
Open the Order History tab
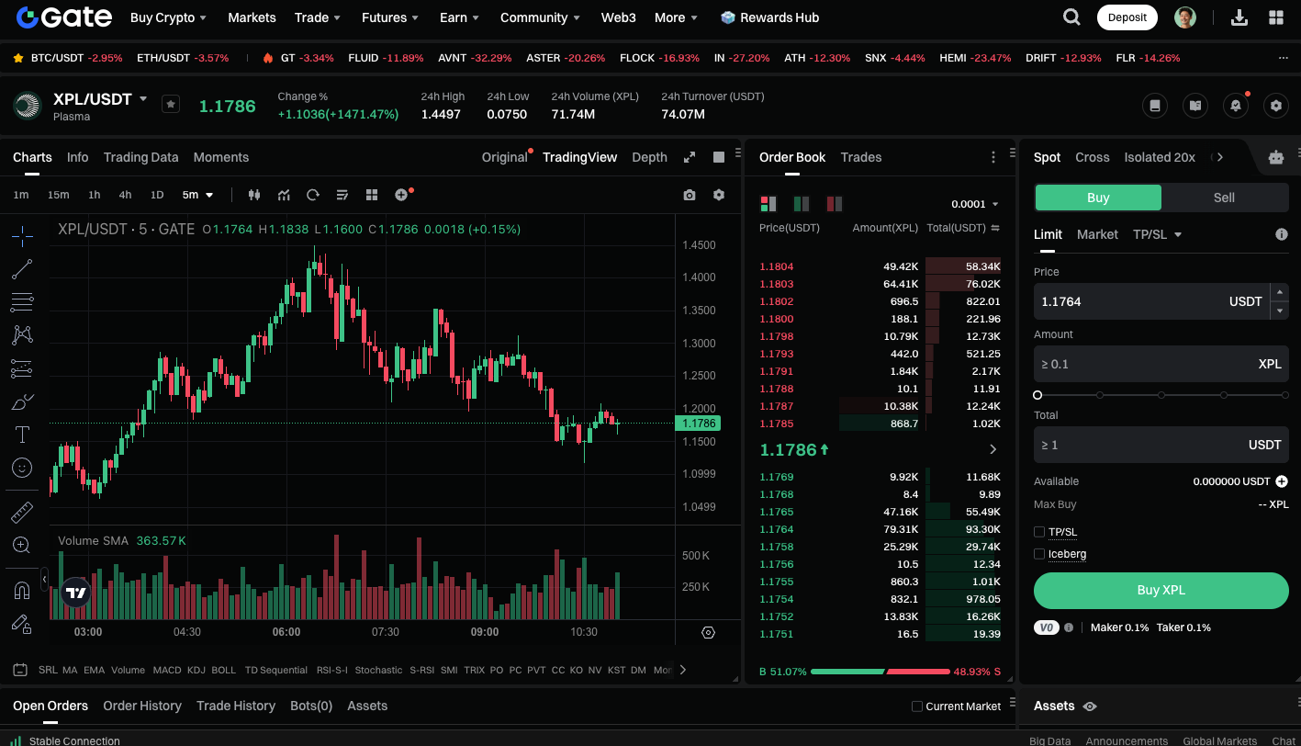[x=142, y=706]
